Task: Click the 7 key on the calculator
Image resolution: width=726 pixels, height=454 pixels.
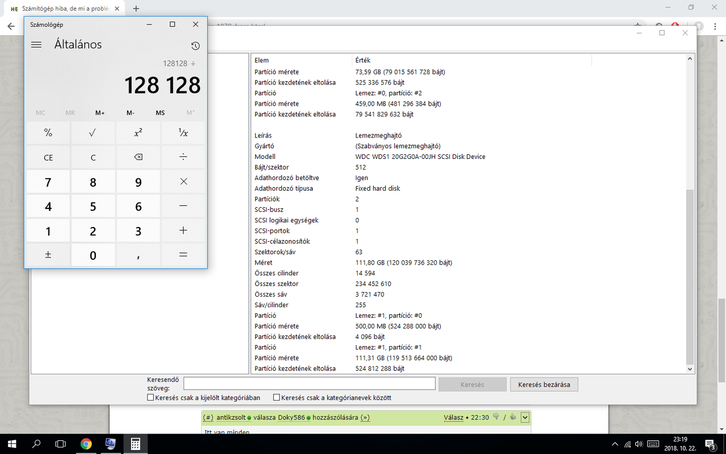Action: (48, 182)
